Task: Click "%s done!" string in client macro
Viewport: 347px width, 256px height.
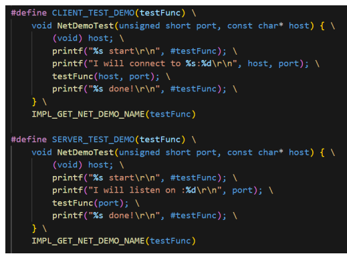Action: point(124,89)
